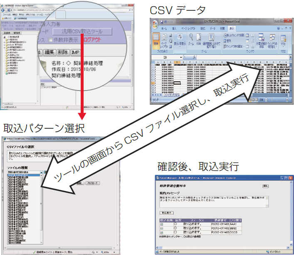294x255 pixels.
Task: Open the ファイルの種類 dropdown in CSV file selection
Action: pos(41,172)
